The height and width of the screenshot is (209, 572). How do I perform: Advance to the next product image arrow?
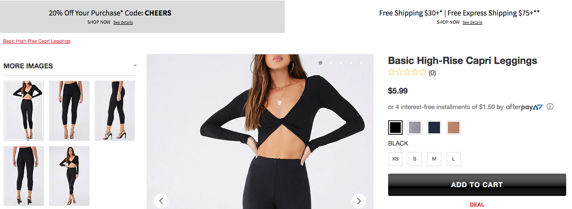click(x=359, y=201)
